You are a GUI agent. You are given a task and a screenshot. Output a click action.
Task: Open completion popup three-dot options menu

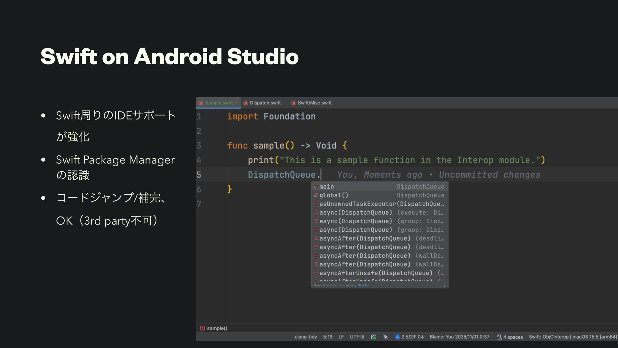point(444,285)
